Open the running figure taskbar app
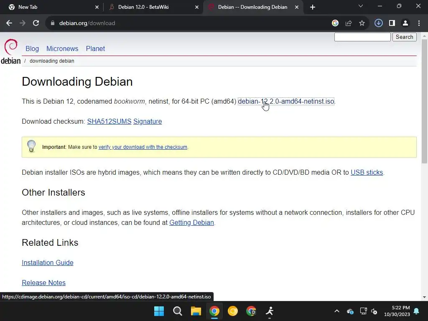 (270, 311)
